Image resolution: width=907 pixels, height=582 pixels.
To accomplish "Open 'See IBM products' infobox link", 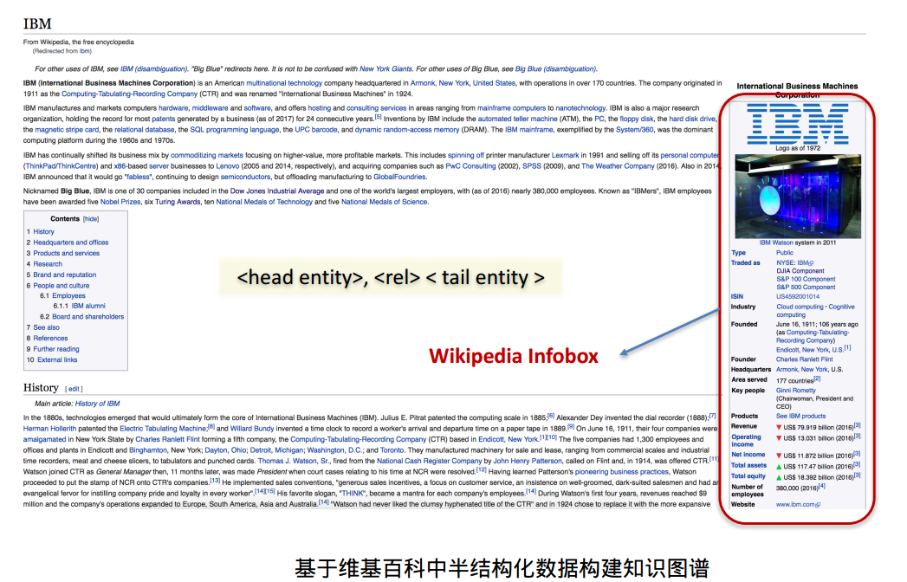I will 801,417.
